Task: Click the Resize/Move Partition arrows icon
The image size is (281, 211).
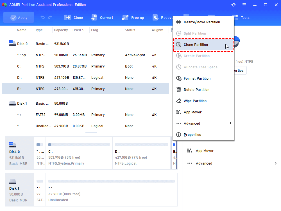Action: (178, 22)
